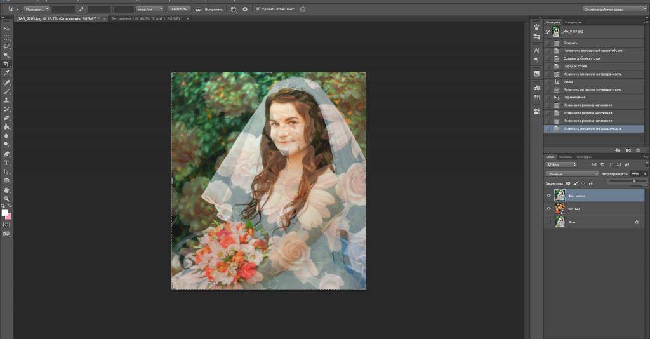The width and height of the screenshot is (650, 339).
Task: Hide the 'fon-123' layer
Action: click(x=548, y=208)
